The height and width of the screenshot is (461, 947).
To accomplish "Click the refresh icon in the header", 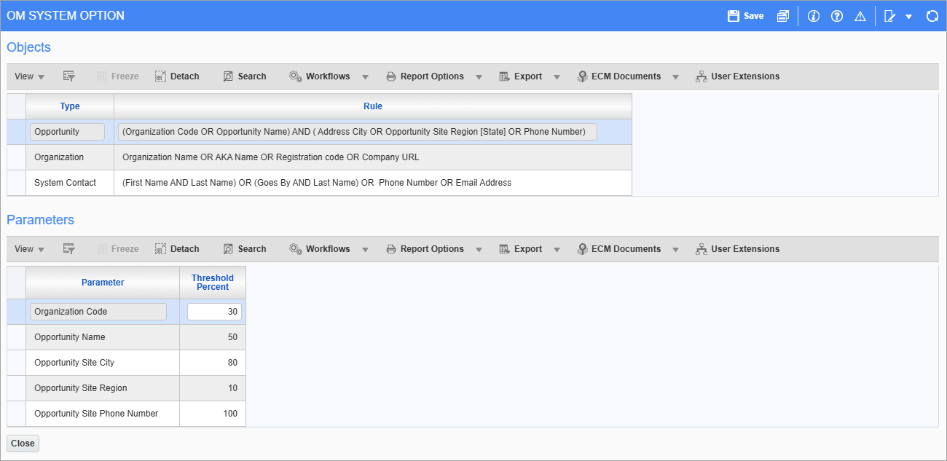I will (x=932, y=15).
